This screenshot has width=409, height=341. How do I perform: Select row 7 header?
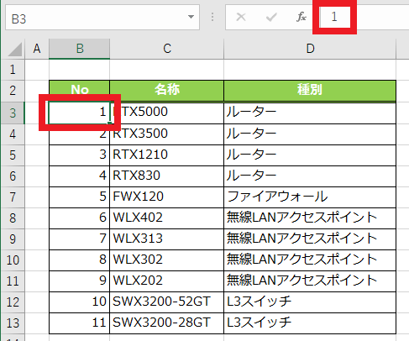click(13, 197)
